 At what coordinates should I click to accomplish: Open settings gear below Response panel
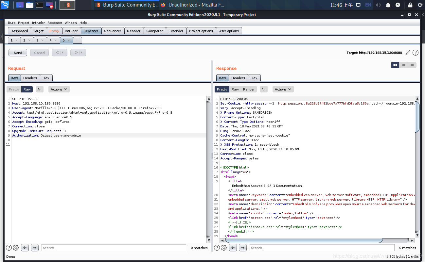[x=223, y=248]
